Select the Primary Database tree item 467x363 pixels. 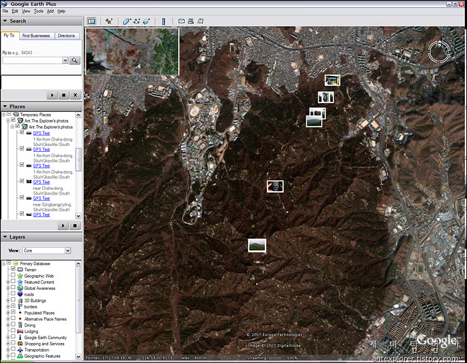[x=35, y=263]
